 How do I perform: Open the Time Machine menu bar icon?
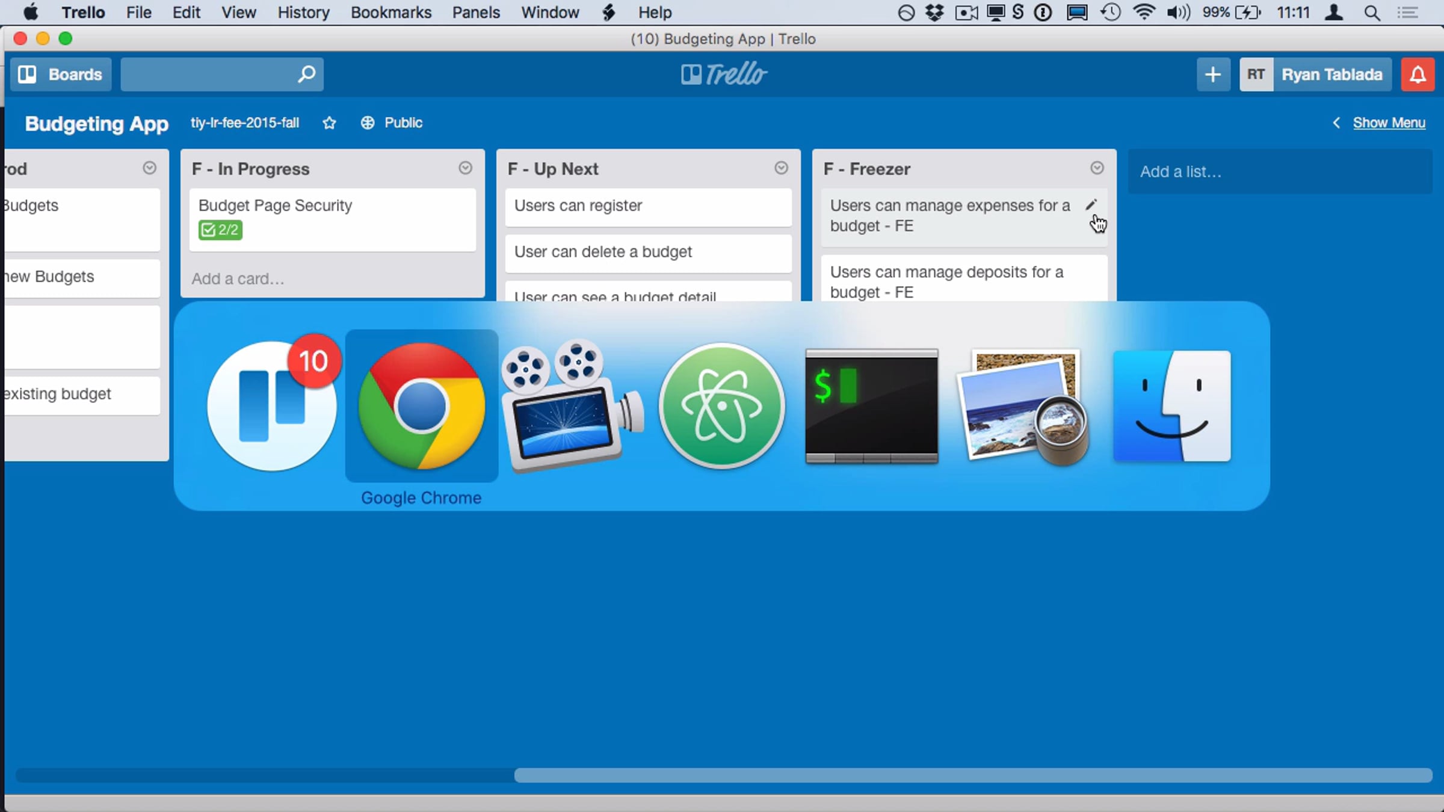click(x=1111, y=12)
